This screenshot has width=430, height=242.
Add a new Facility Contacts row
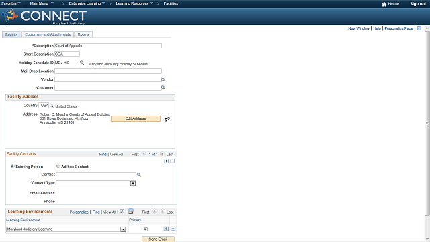point(166,161)
